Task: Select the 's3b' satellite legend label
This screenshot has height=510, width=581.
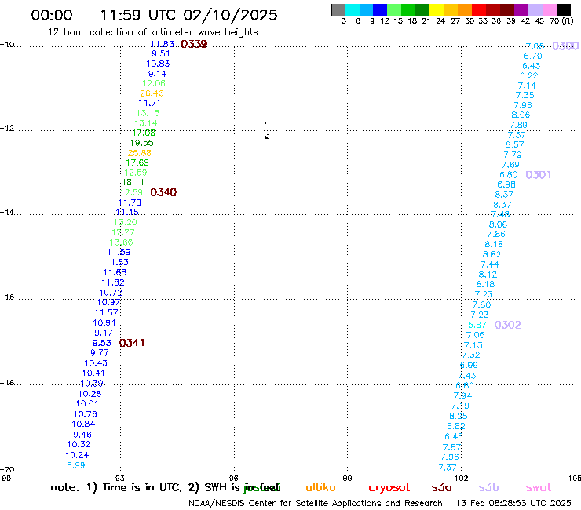Action: point(488,487)
